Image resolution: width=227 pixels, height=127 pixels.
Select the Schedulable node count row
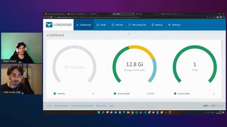(194, 93)
